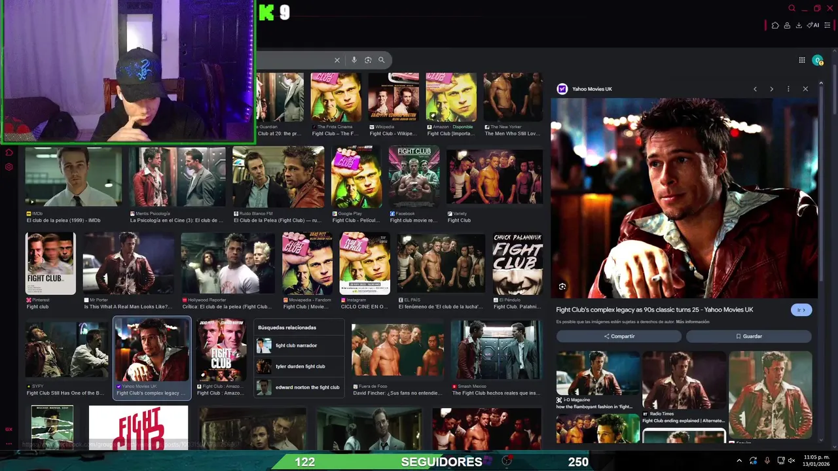Close the Yahoo Movies UK preview panel
This screenshot has width=838, height=471.
coord(805,89)
